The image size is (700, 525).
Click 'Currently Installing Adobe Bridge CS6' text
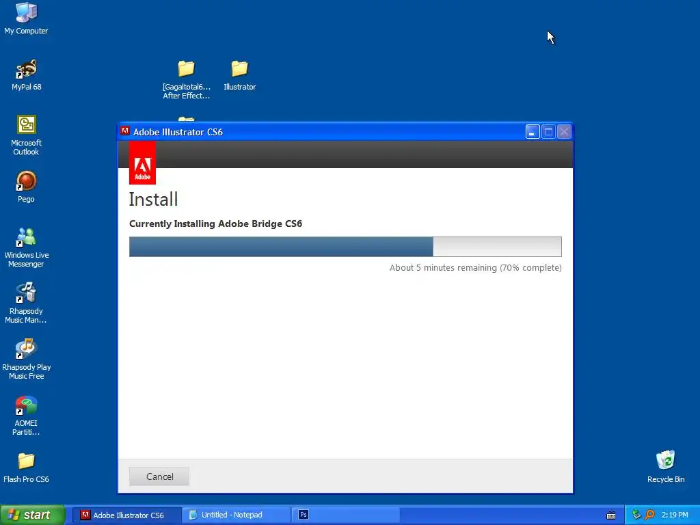tap(215, 224)
